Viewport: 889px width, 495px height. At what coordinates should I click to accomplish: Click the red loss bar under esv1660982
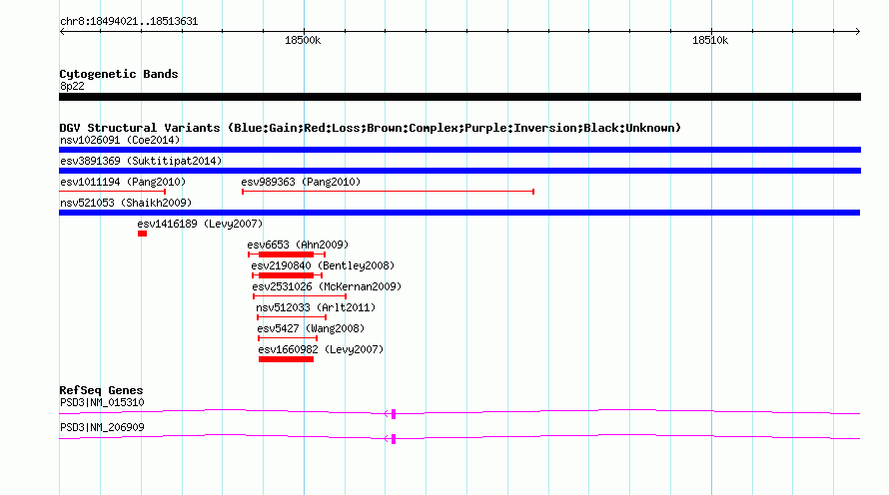click(x=286, y=359)
